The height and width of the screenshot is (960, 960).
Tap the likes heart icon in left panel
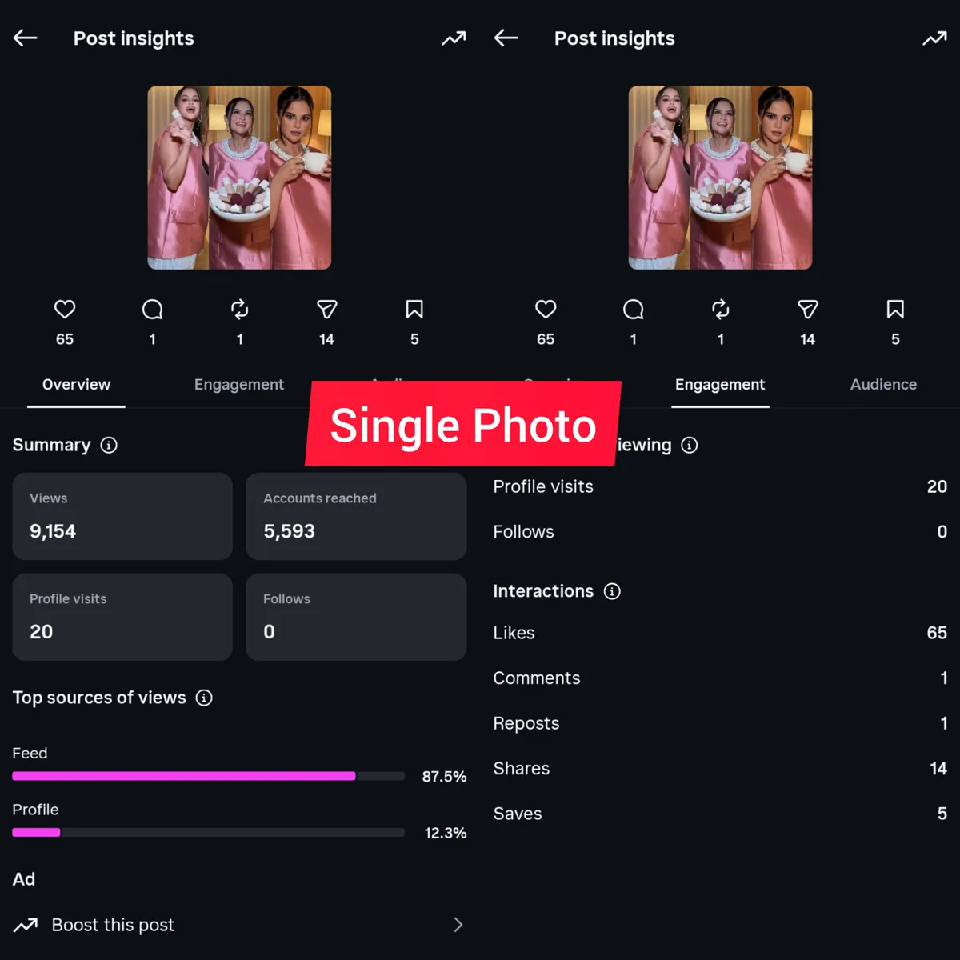coord(65,310)
